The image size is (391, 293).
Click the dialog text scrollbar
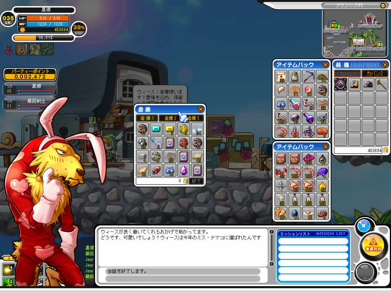click(x=271, y=248)
